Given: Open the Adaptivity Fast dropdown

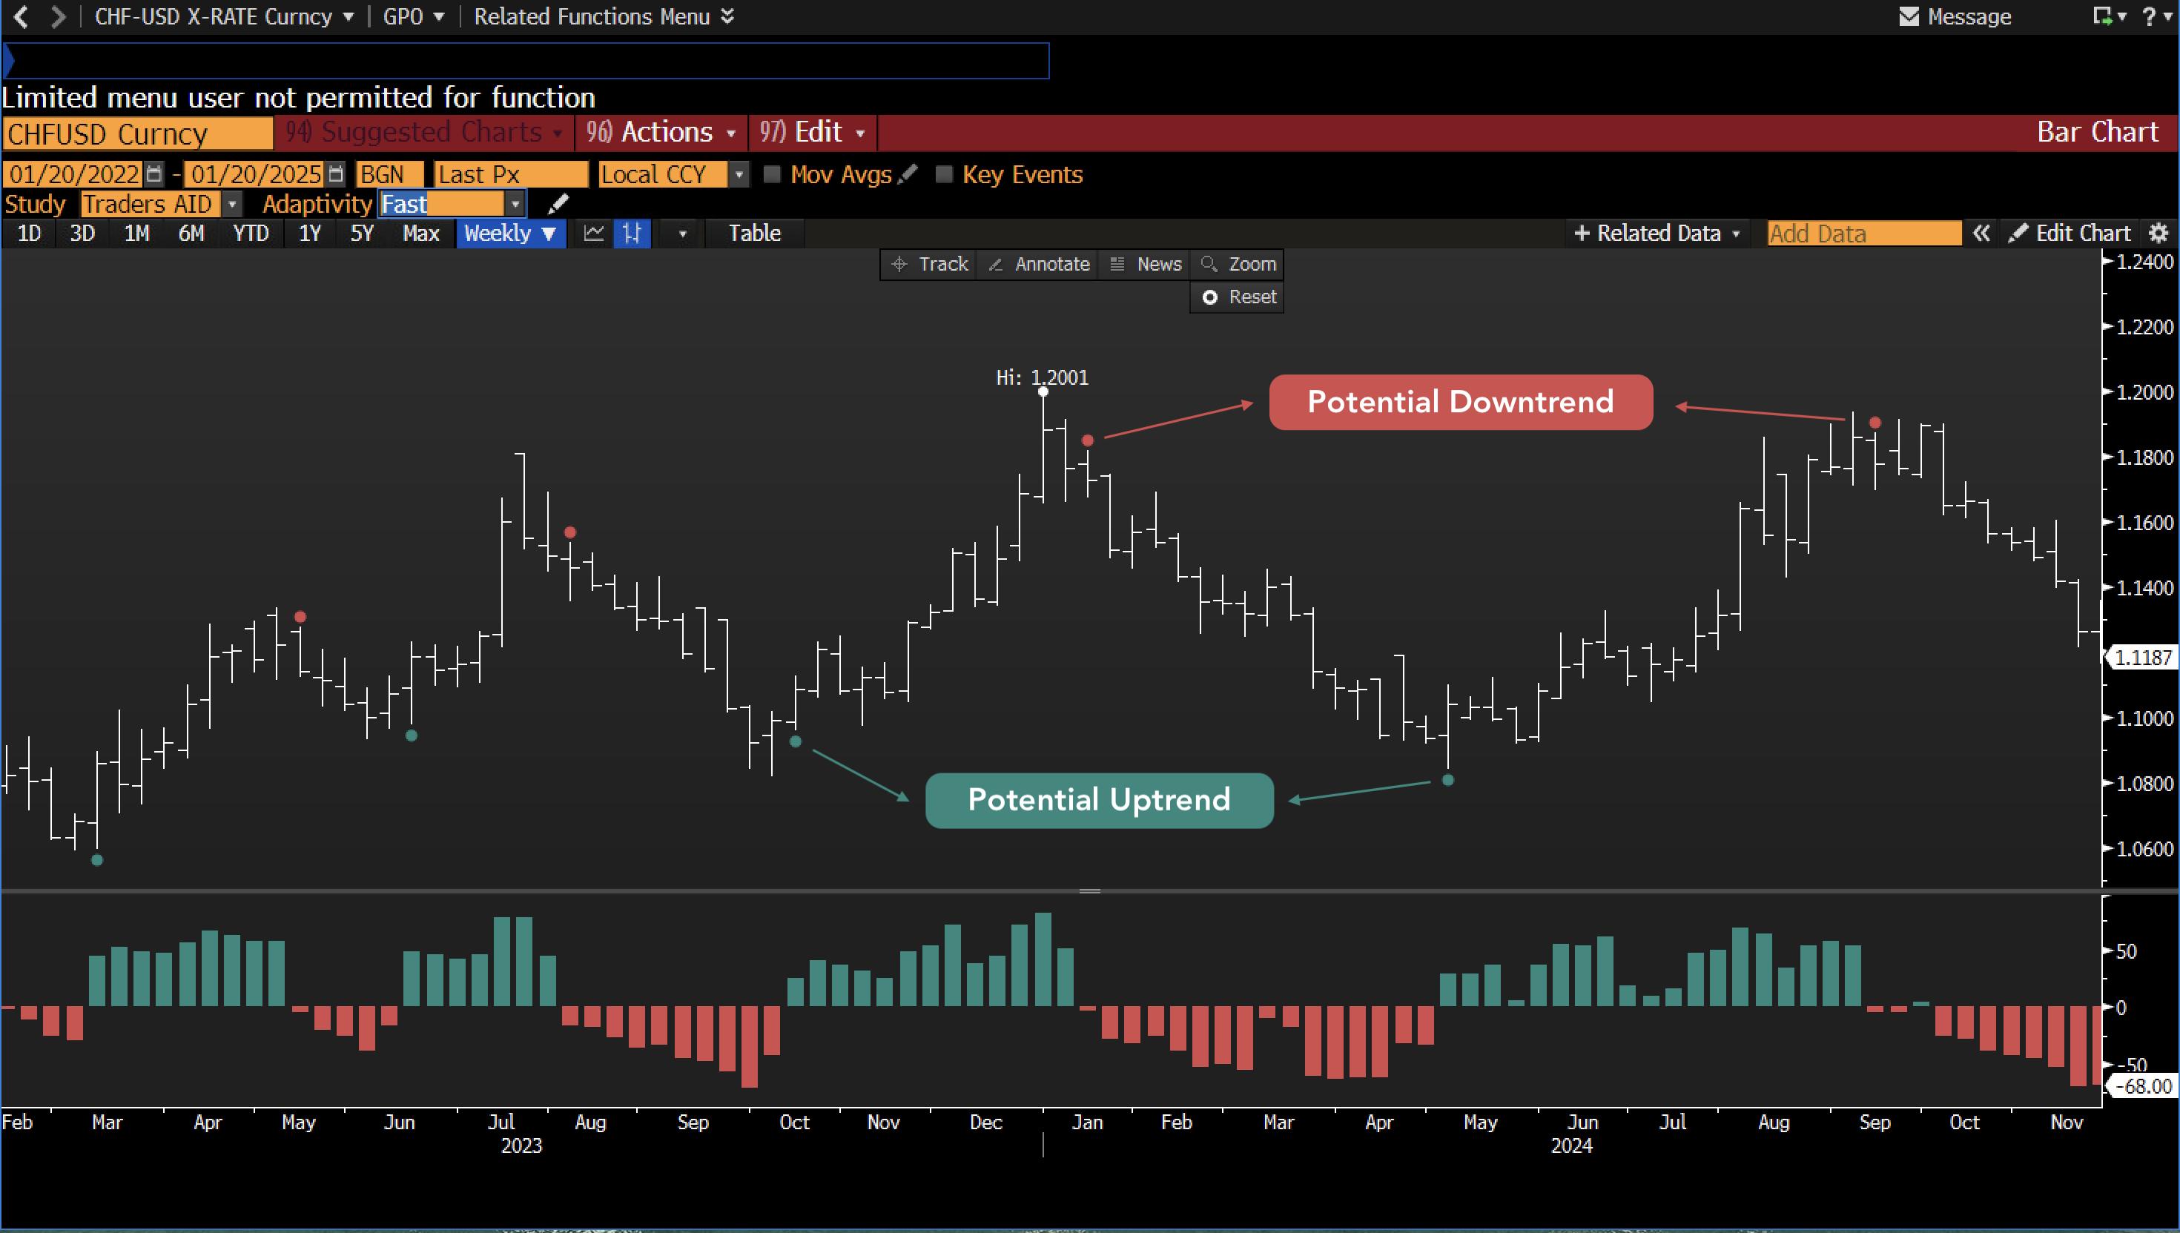Looking at the screenshot, I should coord(515,204).
